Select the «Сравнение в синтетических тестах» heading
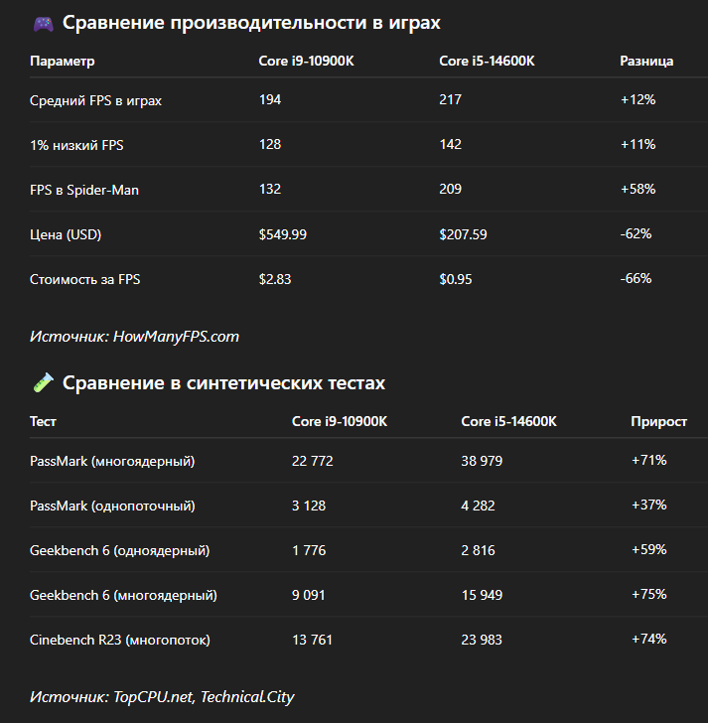 223,382
